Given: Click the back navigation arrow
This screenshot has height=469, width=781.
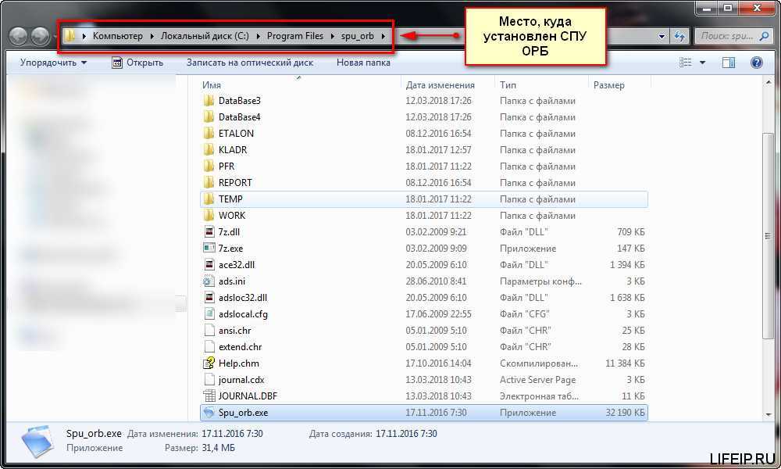Looking at the screenshot, I should [19, 36].
